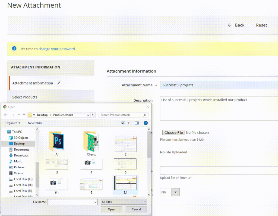Screen dimensions: 278x216
Task: Click the Back arrow in file dialog
Action: [x=6, y=115]
